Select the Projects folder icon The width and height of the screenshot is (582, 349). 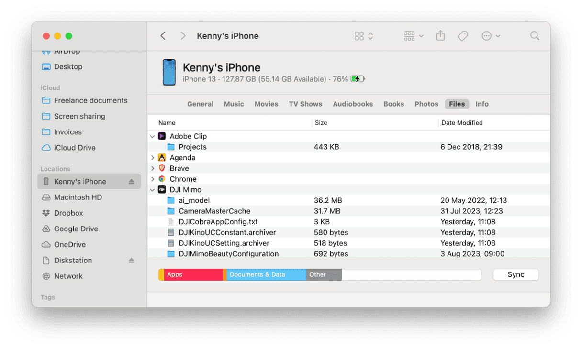coord(171,147)
